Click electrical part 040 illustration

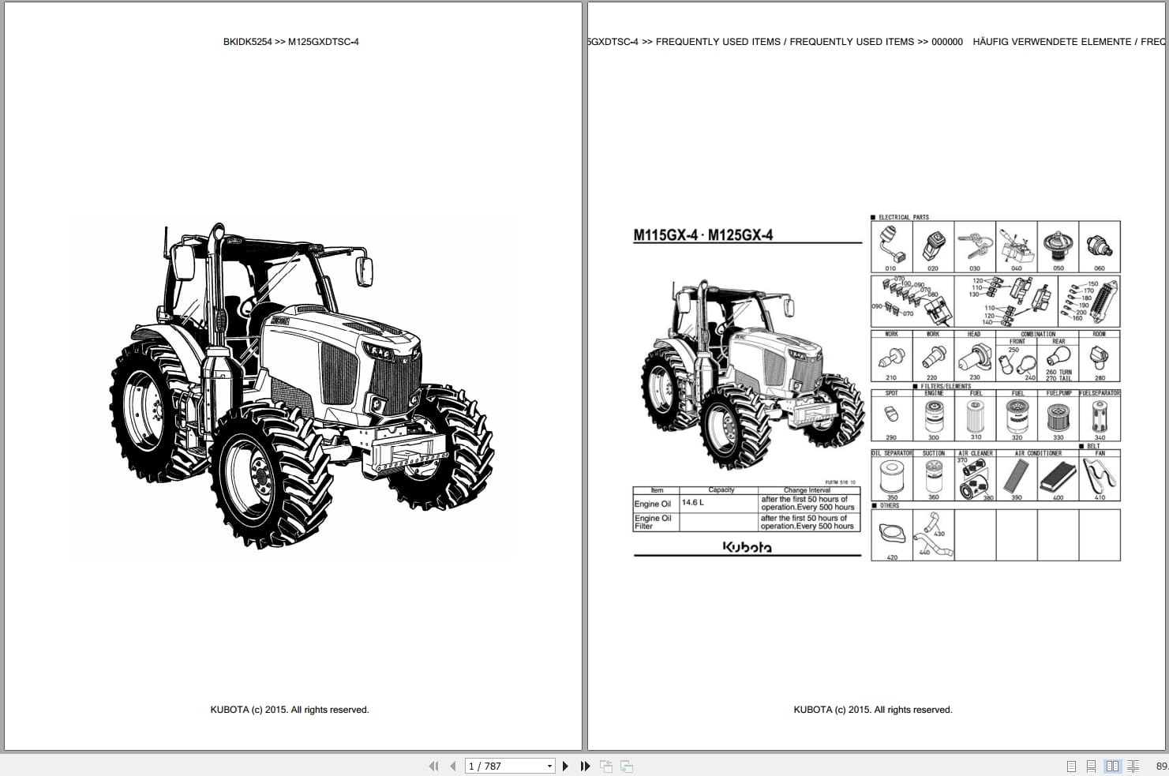coord(1017,247)
